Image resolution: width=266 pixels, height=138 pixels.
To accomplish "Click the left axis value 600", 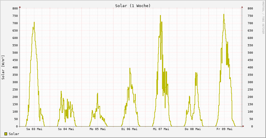I will click(x=15, y=38).
